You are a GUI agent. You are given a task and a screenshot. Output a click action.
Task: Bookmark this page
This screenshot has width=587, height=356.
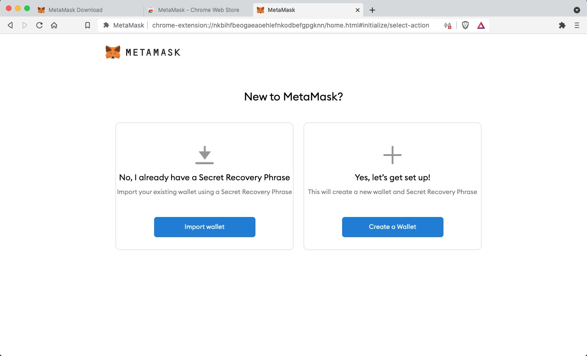88,25
